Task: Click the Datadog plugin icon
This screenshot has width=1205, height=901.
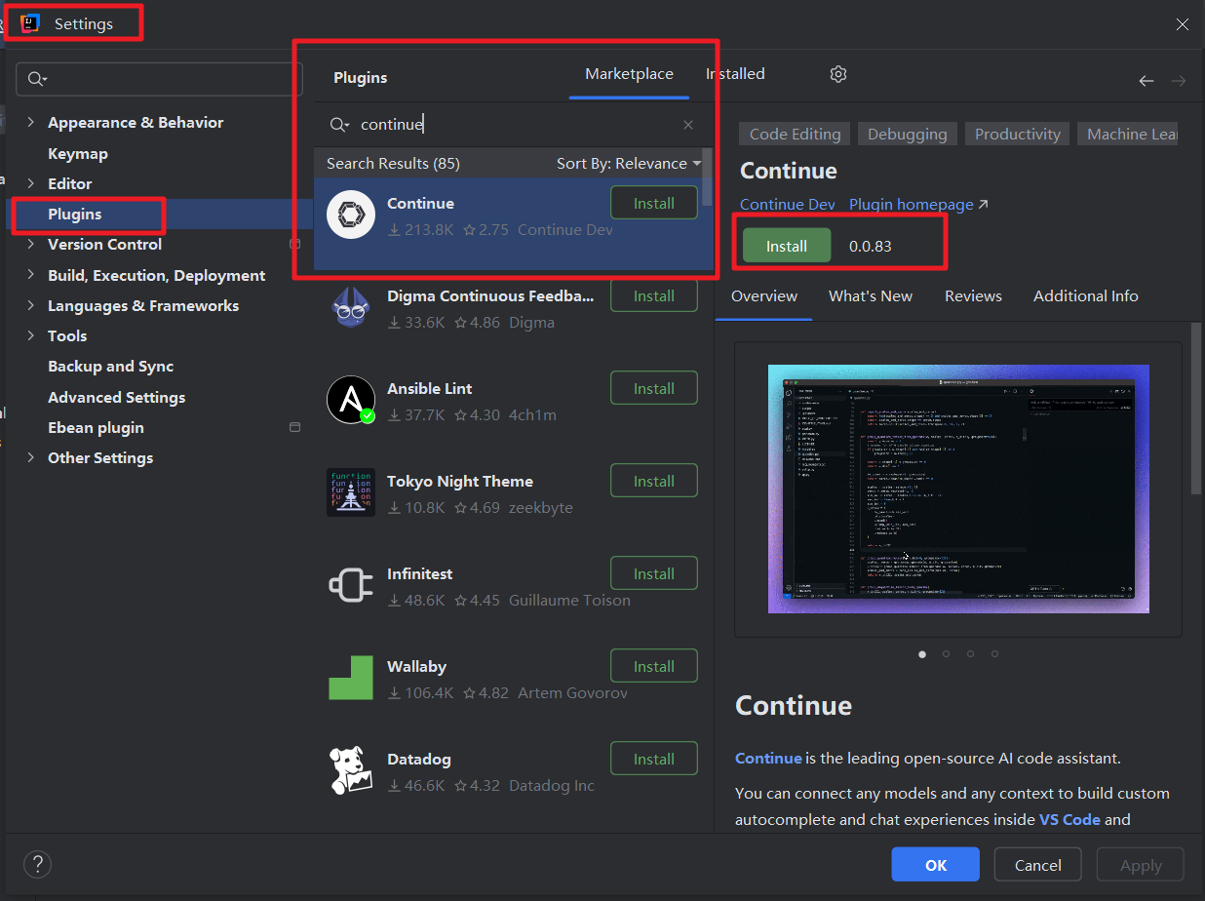Action: 351,771
